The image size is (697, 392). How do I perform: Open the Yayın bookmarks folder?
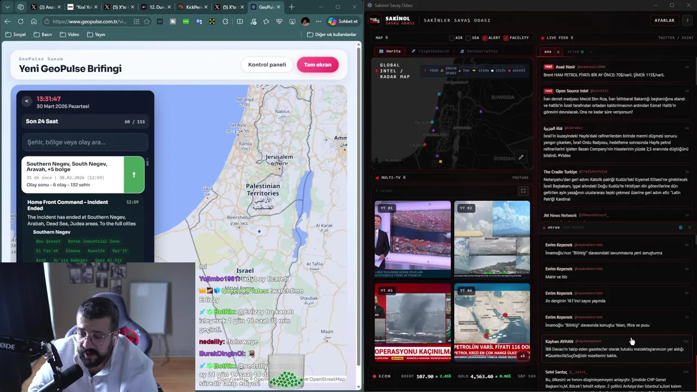point(96,34)
